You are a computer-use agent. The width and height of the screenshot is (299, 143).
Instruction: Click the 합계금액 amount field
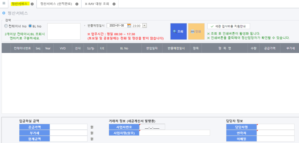[x=68, y=139]
